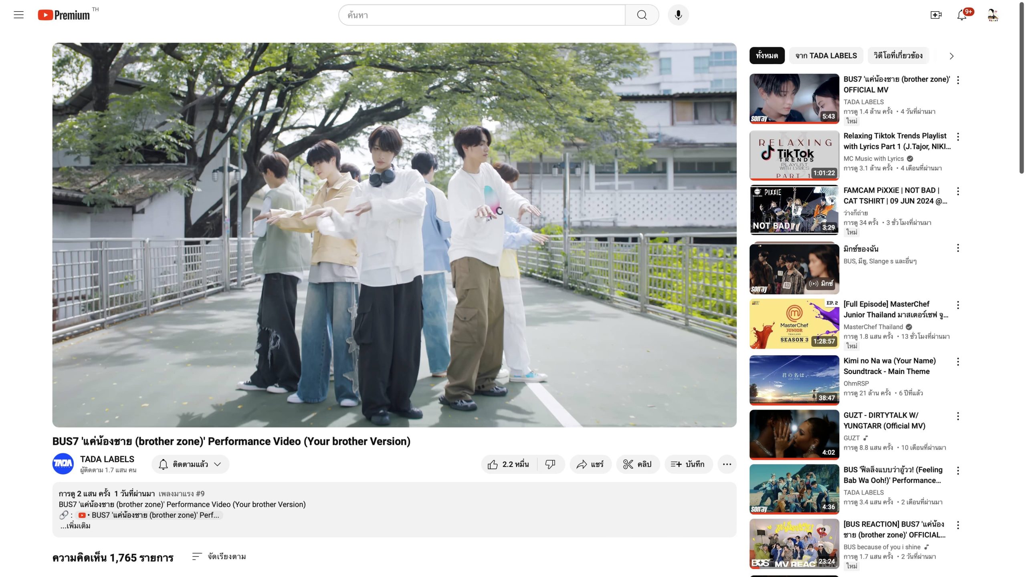1026x577 pixels.
Task: Dislike the video with thumbs down
Action: point(550,464)
